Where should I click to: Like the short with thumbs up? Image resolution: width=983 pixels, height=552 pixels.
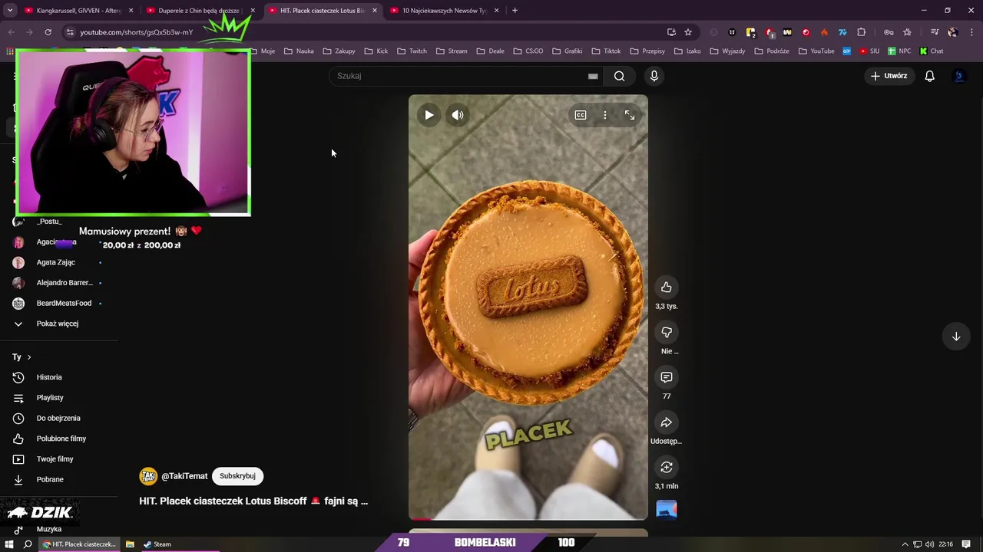pos(667,287)
